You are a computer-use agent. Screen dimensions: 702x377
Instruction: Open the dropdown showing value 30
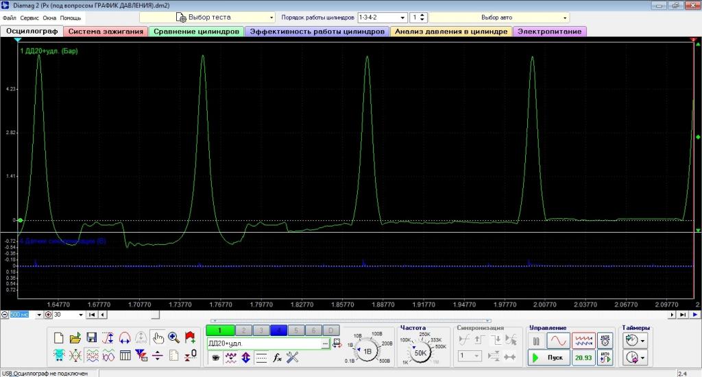tap(81, 315)
